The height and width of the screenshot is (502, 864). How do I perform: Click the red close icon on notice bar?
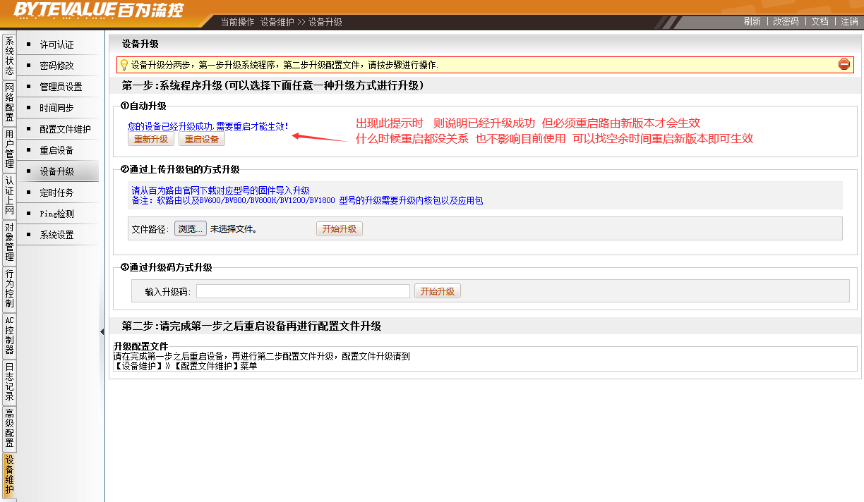[844, 65]
